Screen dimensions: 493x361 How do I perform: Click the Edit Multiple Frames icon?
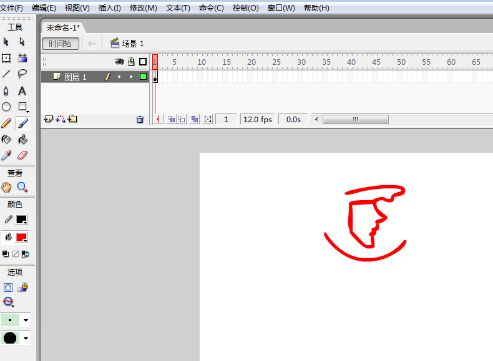click(195, 119)
